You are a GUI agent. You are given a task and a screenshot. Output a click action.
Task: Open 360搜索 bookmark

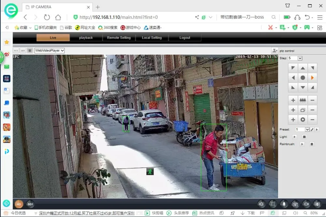tap(108, 28)
